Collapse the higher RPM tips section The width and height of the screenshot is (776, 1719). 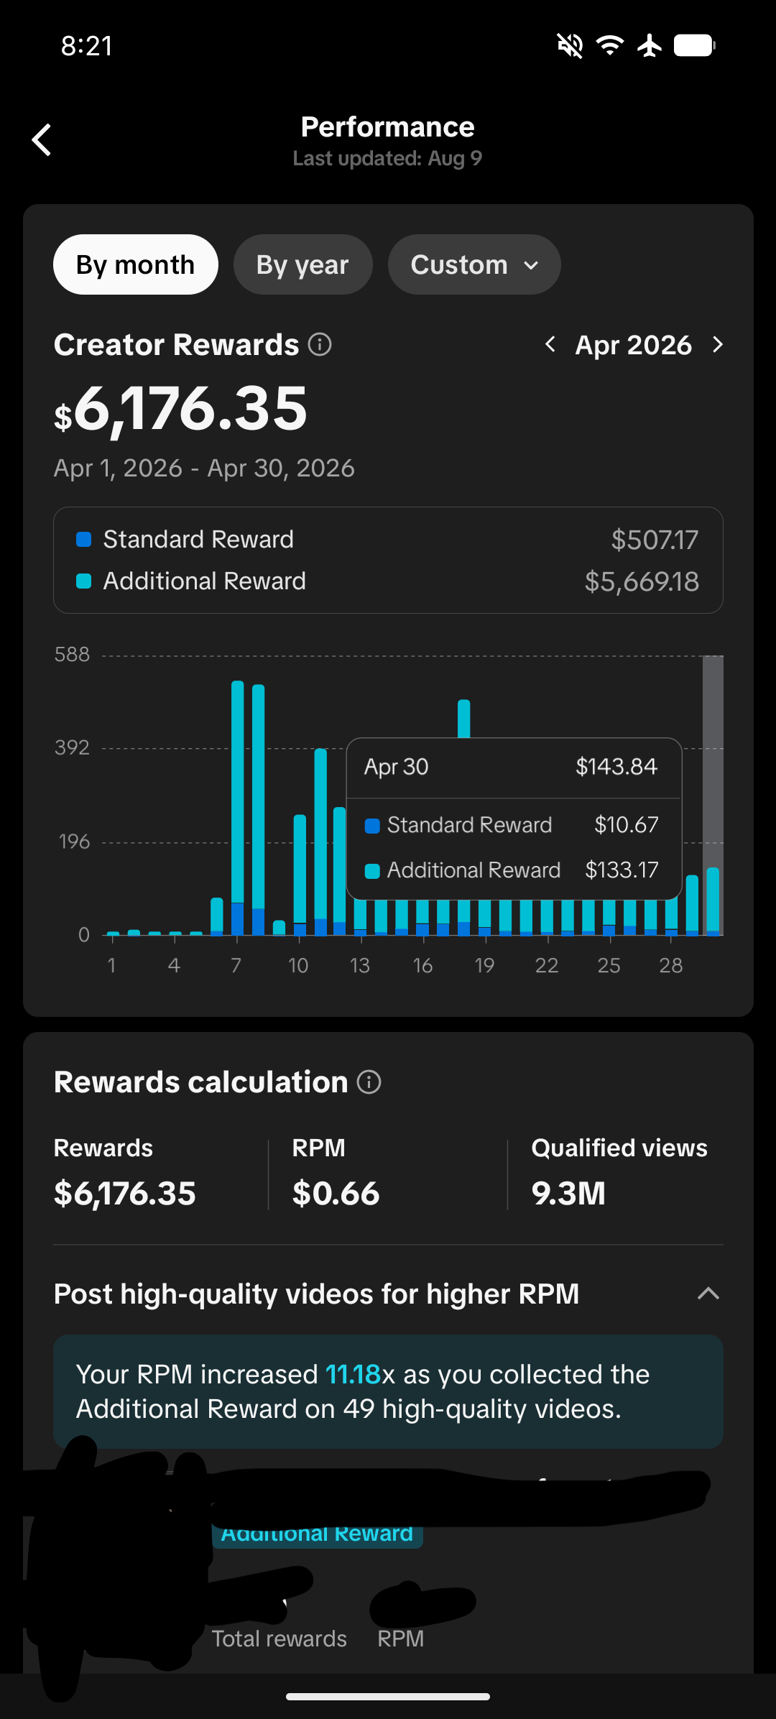coord(708,1294)
